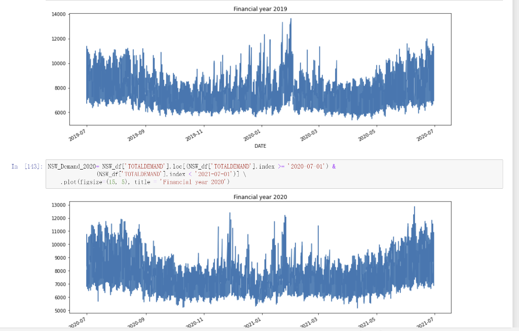Click the 2021-07 tick label on bottom chart

(x=424, y=321)
